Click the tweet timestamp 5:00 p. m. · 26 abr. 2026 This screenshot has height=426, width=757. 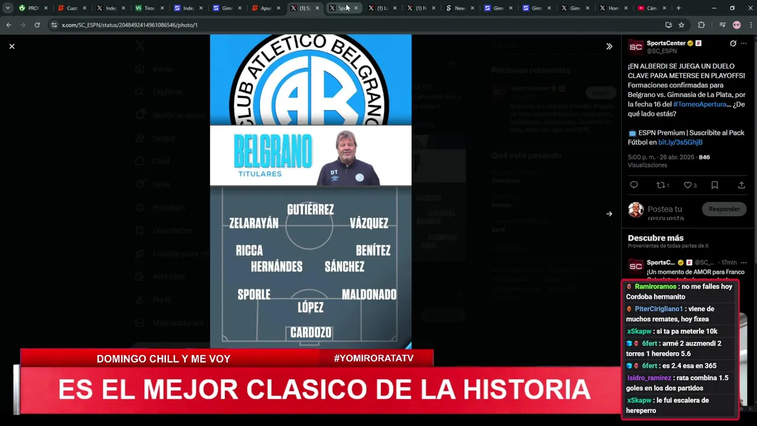(x=661, y=157)
